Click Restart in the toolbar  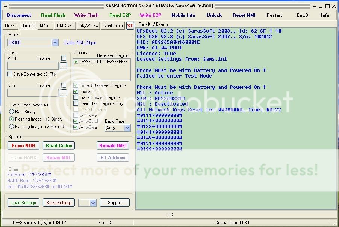tap(274, 15)
